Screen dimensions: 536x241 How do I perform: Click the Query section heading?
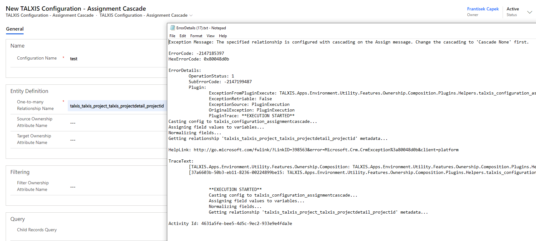(x=18, y=219)
